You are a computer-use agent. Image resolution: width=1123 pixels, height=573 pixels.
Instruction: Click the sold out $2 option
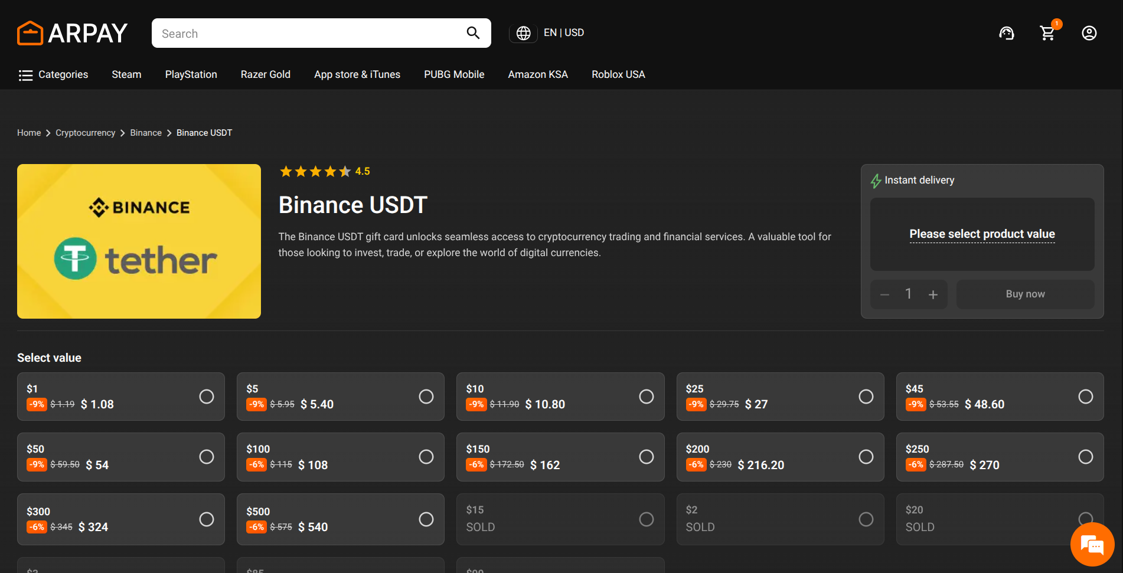click(x=780, y=519)
